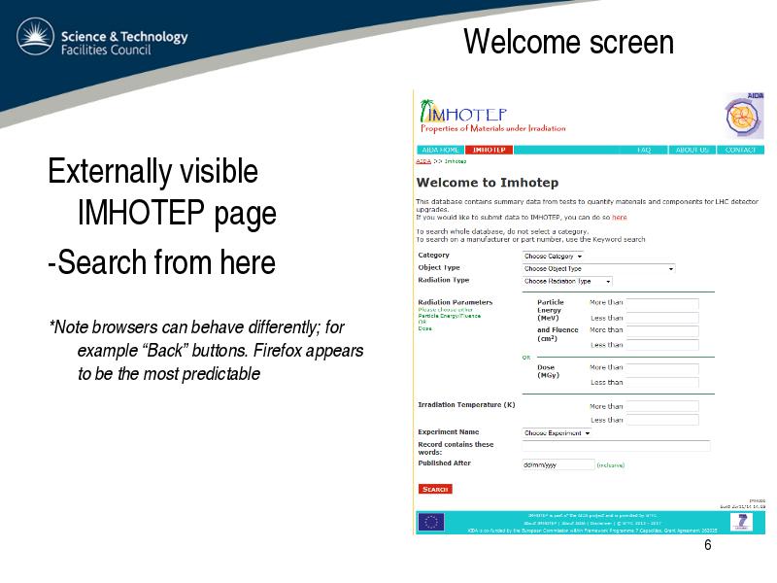
Task: Click the AIDA logo emblem
Action: (743, 118)
